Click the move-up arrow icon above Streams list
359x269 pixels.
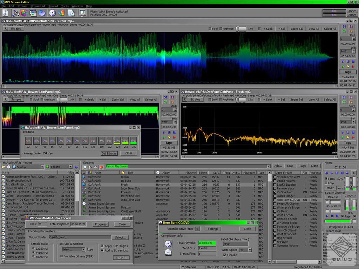click(x=90, y=167)
